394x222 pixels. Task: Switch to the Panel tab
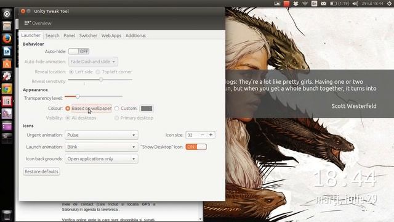click(69, 36)
